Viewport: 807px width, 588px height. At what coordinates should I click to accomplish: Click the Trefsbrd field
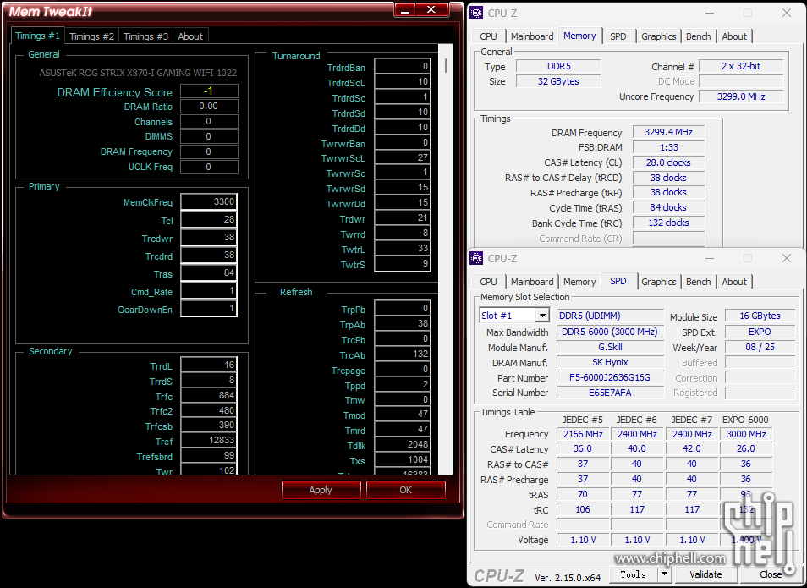[x=209, y=456]
